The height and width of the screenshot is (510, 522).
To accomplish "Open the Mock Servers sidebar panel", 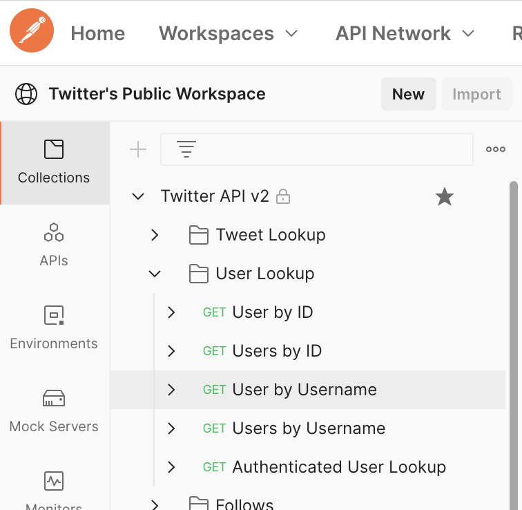I will click(54, 411).
